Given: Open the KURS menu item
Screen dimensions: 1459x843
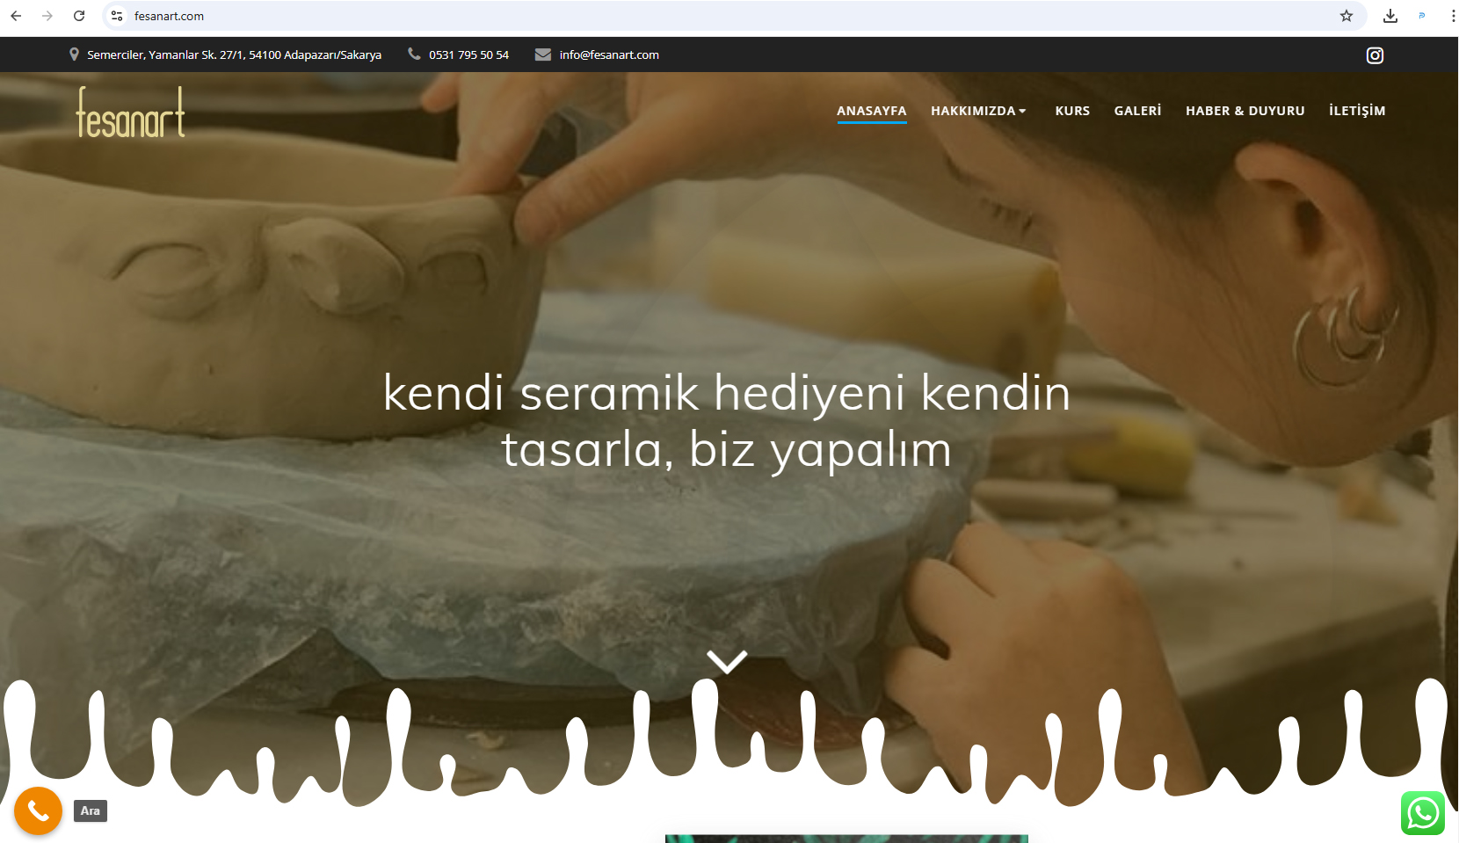Looking at the screenshot, I should (1072, 111).
